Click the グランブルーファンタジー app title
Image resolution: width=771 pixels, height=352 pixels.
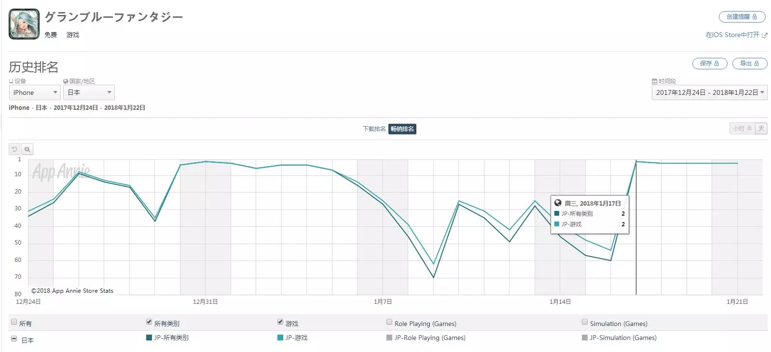point(114,17)
